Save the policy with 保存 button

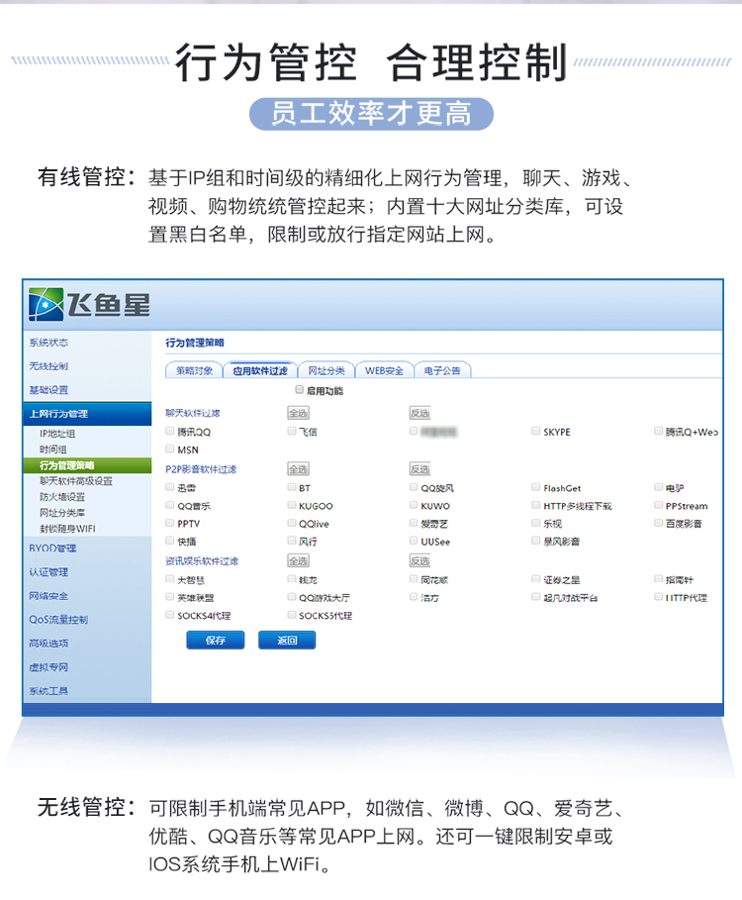click(x=216, y=640)
